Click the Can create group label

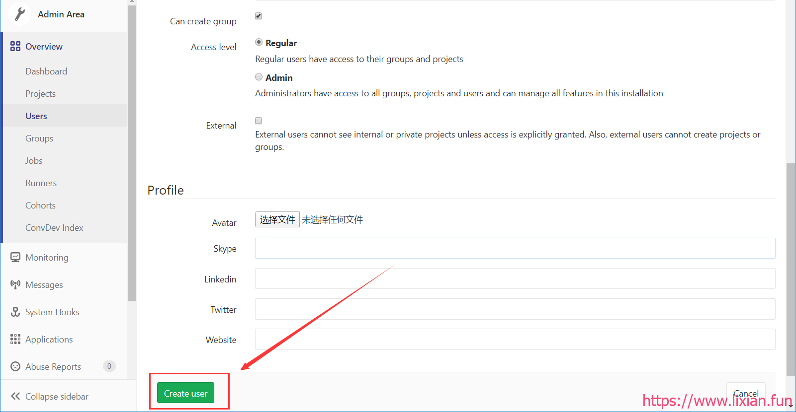(x=203, y=21)
